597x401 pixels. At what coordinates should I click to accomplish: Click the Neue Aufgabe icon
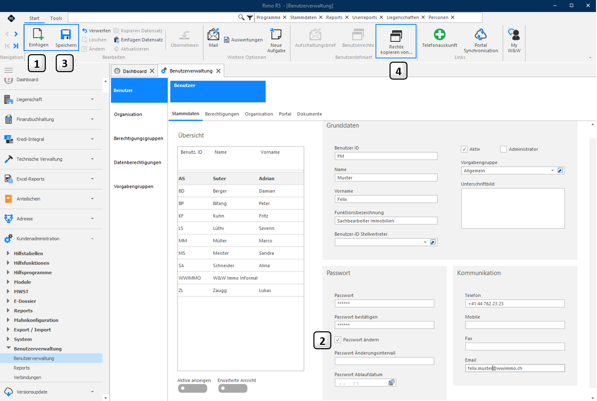(x=276, y=34)
